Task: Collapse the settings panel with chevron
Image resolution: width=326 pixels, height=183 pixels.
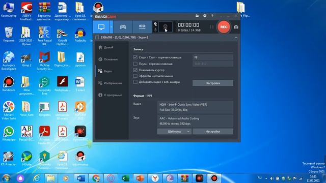Action: pos(236,38)
